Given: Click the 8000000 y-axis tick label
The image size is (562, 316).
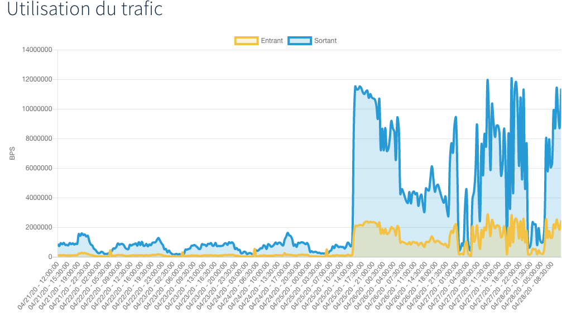Looking at the screenshot, I should point(39,138).
